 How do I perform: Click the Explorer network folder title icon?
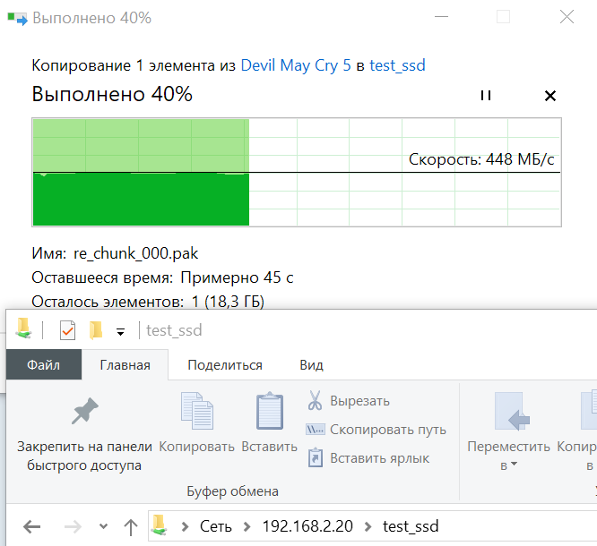[x=23, y=328]
